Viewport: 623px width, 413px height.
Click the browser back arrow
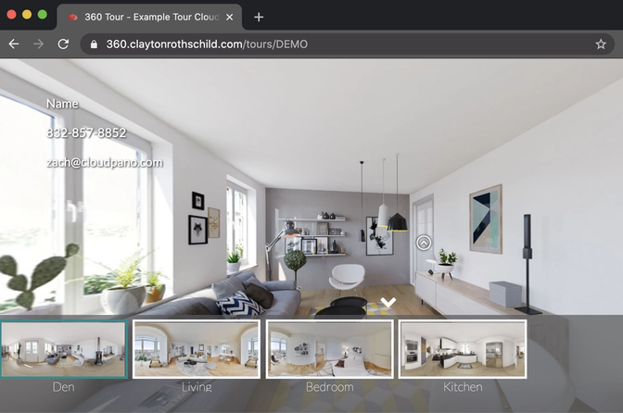tap(14, 44)
